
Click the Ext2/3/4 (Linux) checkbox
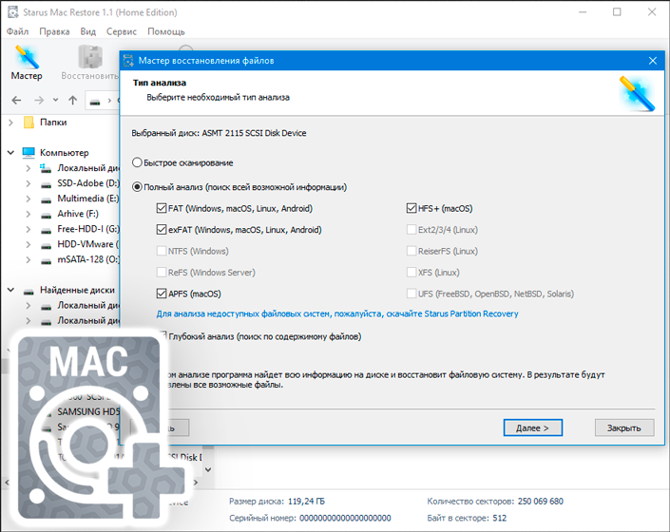pyautogui.click(x=412, y=230)
